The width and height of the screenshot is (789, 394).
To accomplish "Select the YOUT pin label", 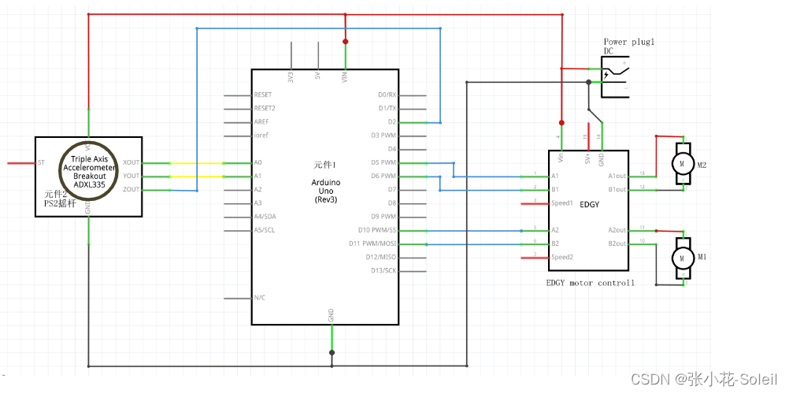I will 131,177.
